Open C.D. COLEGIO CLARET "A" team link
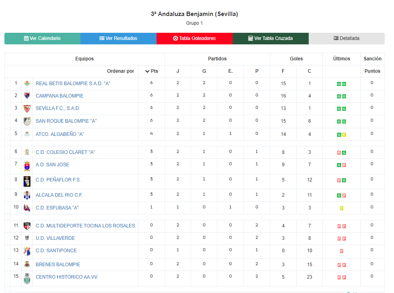Viewport: 394px width, 293px height. pyautogui.click(x=65, y=152)
